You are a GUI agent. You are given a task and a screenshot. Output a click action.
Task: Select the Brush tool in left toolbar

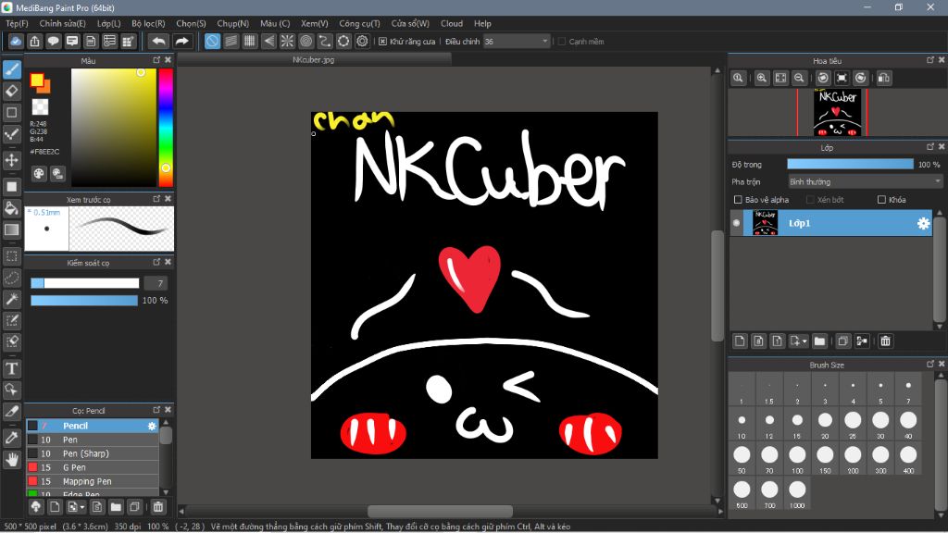pyautogui.click(x=11, y=69)
